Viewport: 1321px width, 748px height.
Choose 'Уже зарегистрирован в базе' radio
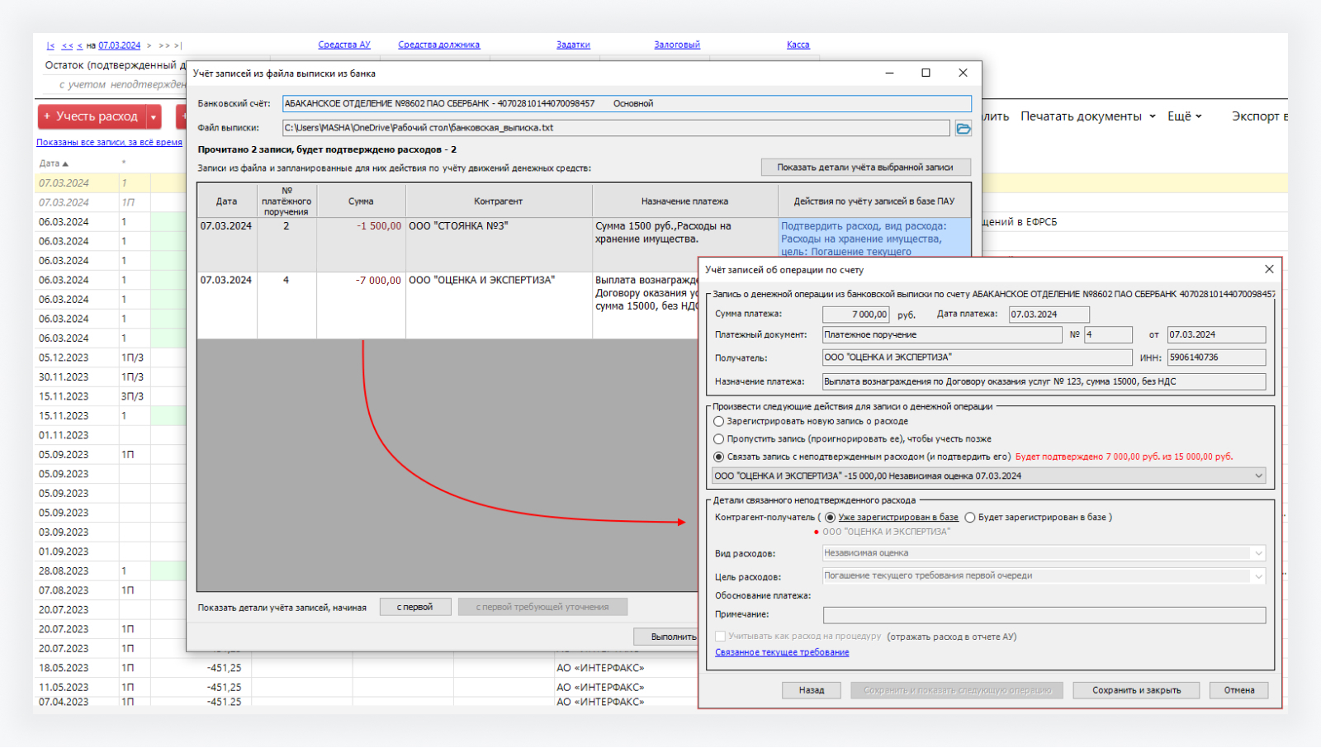click(x=830, y=518)
